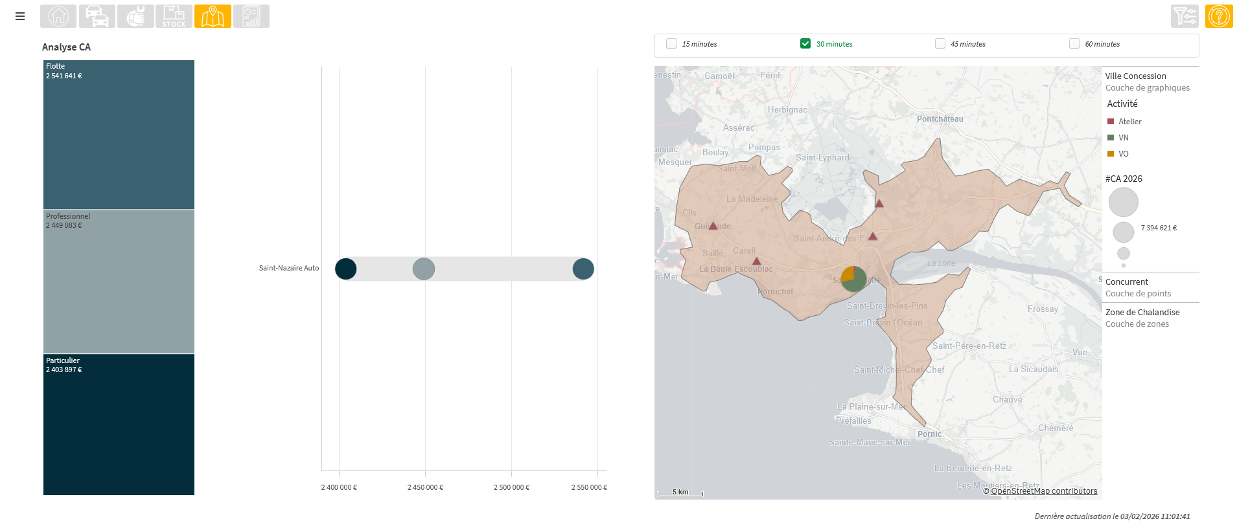Open the vehicles (cars) page icon
The image size is (1237, 530).
coord(97,16)
